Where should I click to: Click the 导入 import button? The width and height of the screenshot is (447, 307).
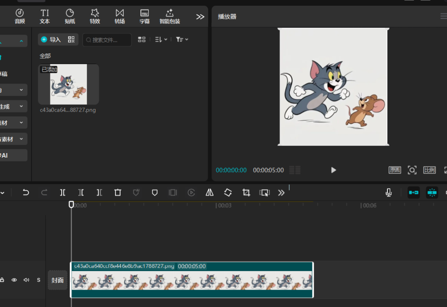point(51,39)
